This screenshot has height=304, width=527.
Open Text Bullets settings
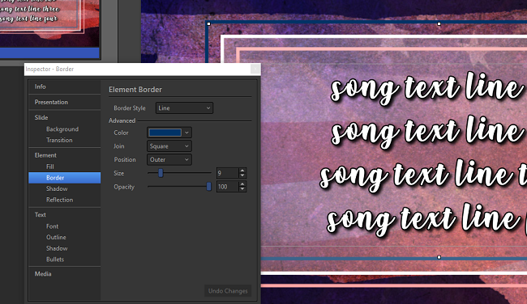pos(55,260)
